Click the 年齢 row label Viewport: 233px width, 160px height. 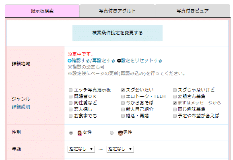point(16,149)
